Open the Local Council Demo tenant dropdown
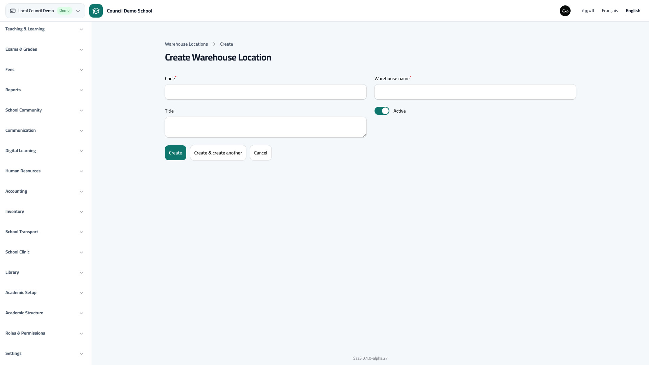The width and height of the screenshot is (649, 365). [x=45, y=11]
